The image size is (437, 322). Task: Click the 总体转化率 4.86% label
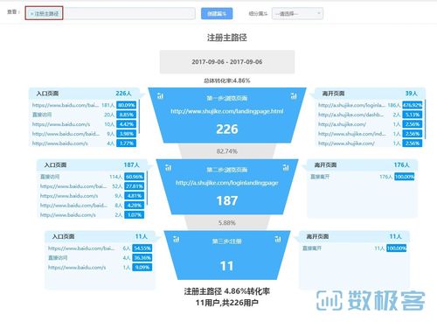[227, 80]
